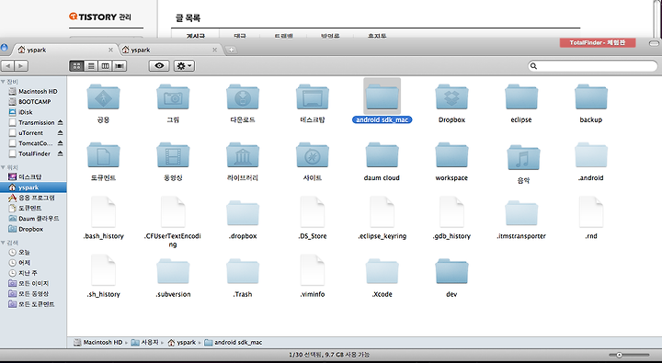The height and width of the screenshot is (363, 662).
Task: Click yspark in the path bar
Action: (182, 342)
